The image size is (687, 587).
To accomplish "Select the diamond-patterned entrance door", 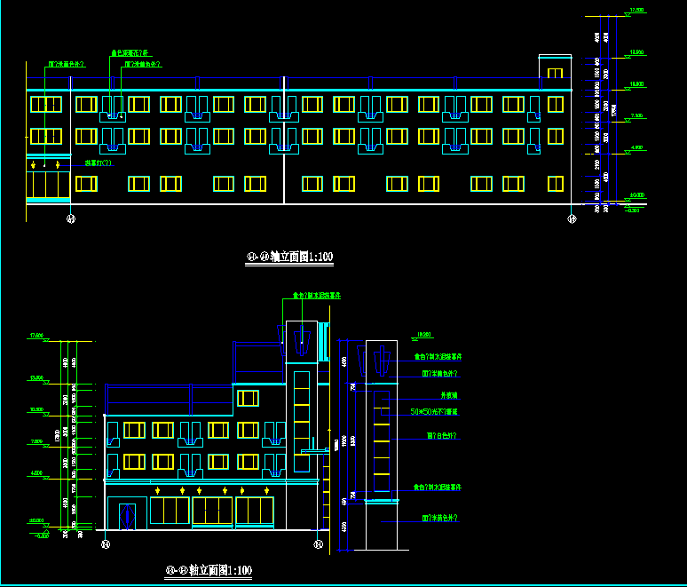I will (x=127, y=515).
